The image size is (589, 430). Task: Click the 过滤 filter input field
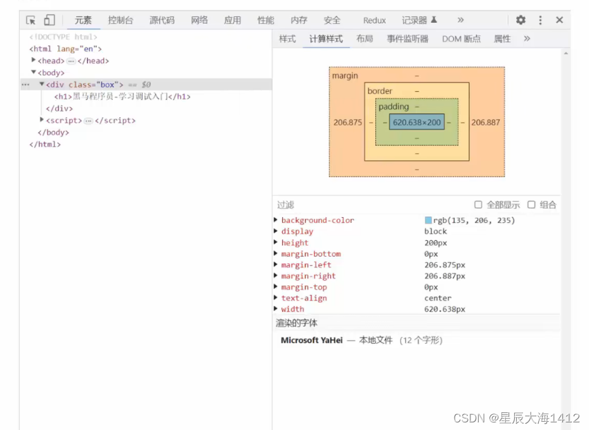click(x=372, y=205)
